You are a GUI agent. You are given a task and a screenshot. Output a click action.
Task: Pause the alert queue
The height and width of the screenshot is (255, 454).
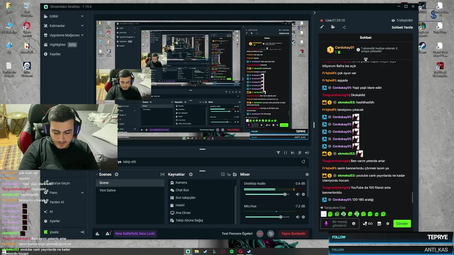286,153
